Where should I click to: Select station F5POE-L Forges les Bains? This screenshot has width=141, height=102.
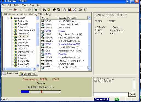tap(64, 57)
